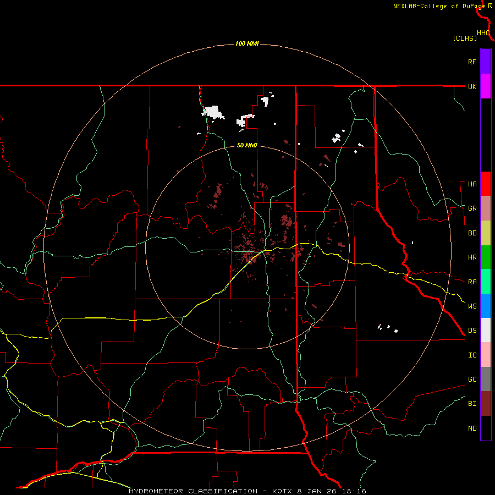Click the HA red legend swatch
495x495 pixels.
(x=486, y=184)
